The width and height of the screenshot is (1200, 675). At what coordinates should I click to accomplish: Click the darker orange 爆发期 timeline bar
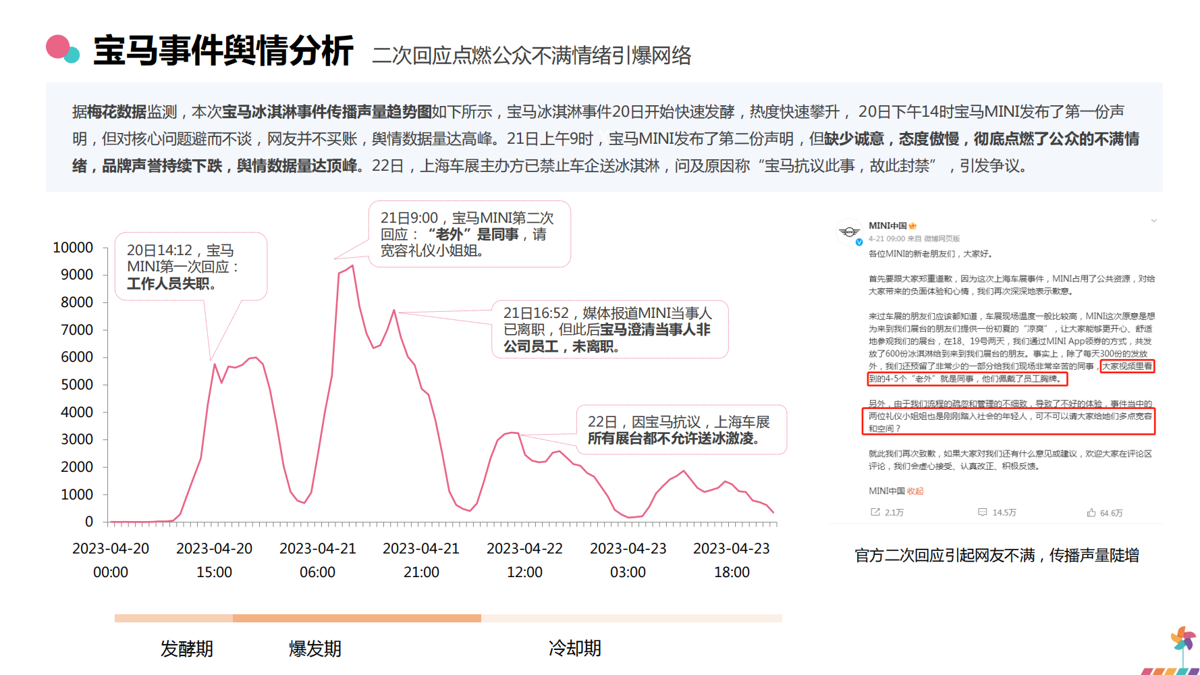[356, 618]
